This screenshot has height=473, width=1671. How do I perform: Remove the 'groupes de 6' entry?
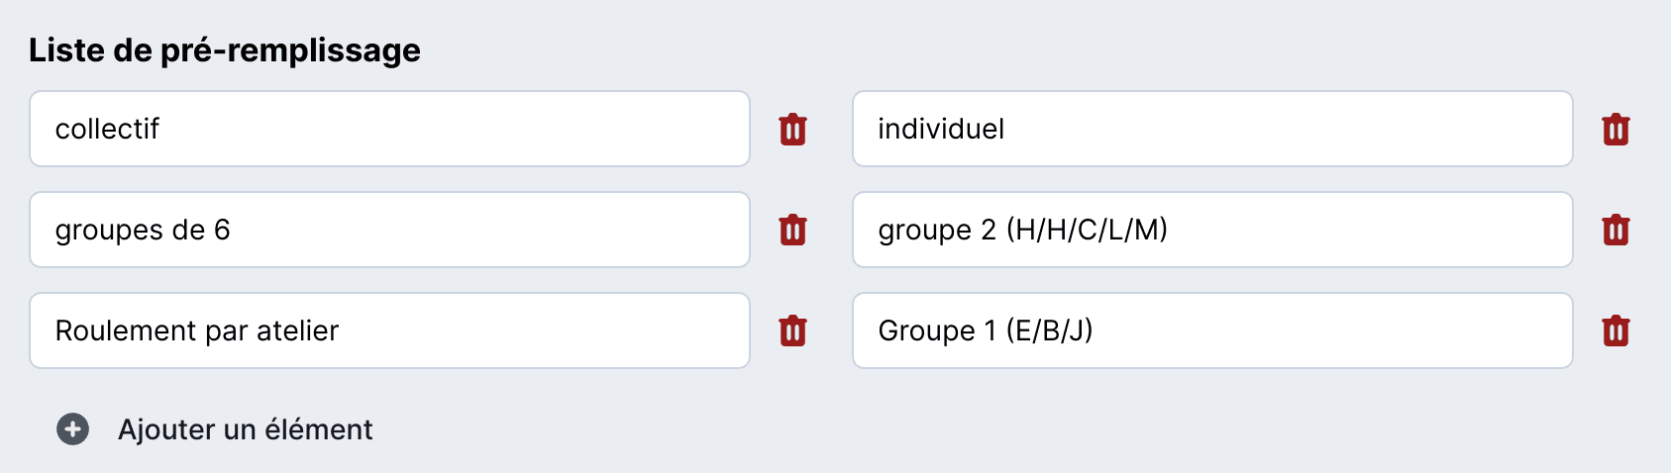(x=792, y=230)
